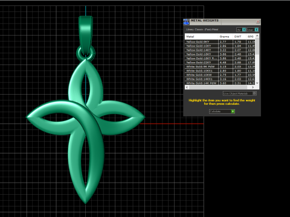Click the green arrow icon on Calculate

point(233,112)
